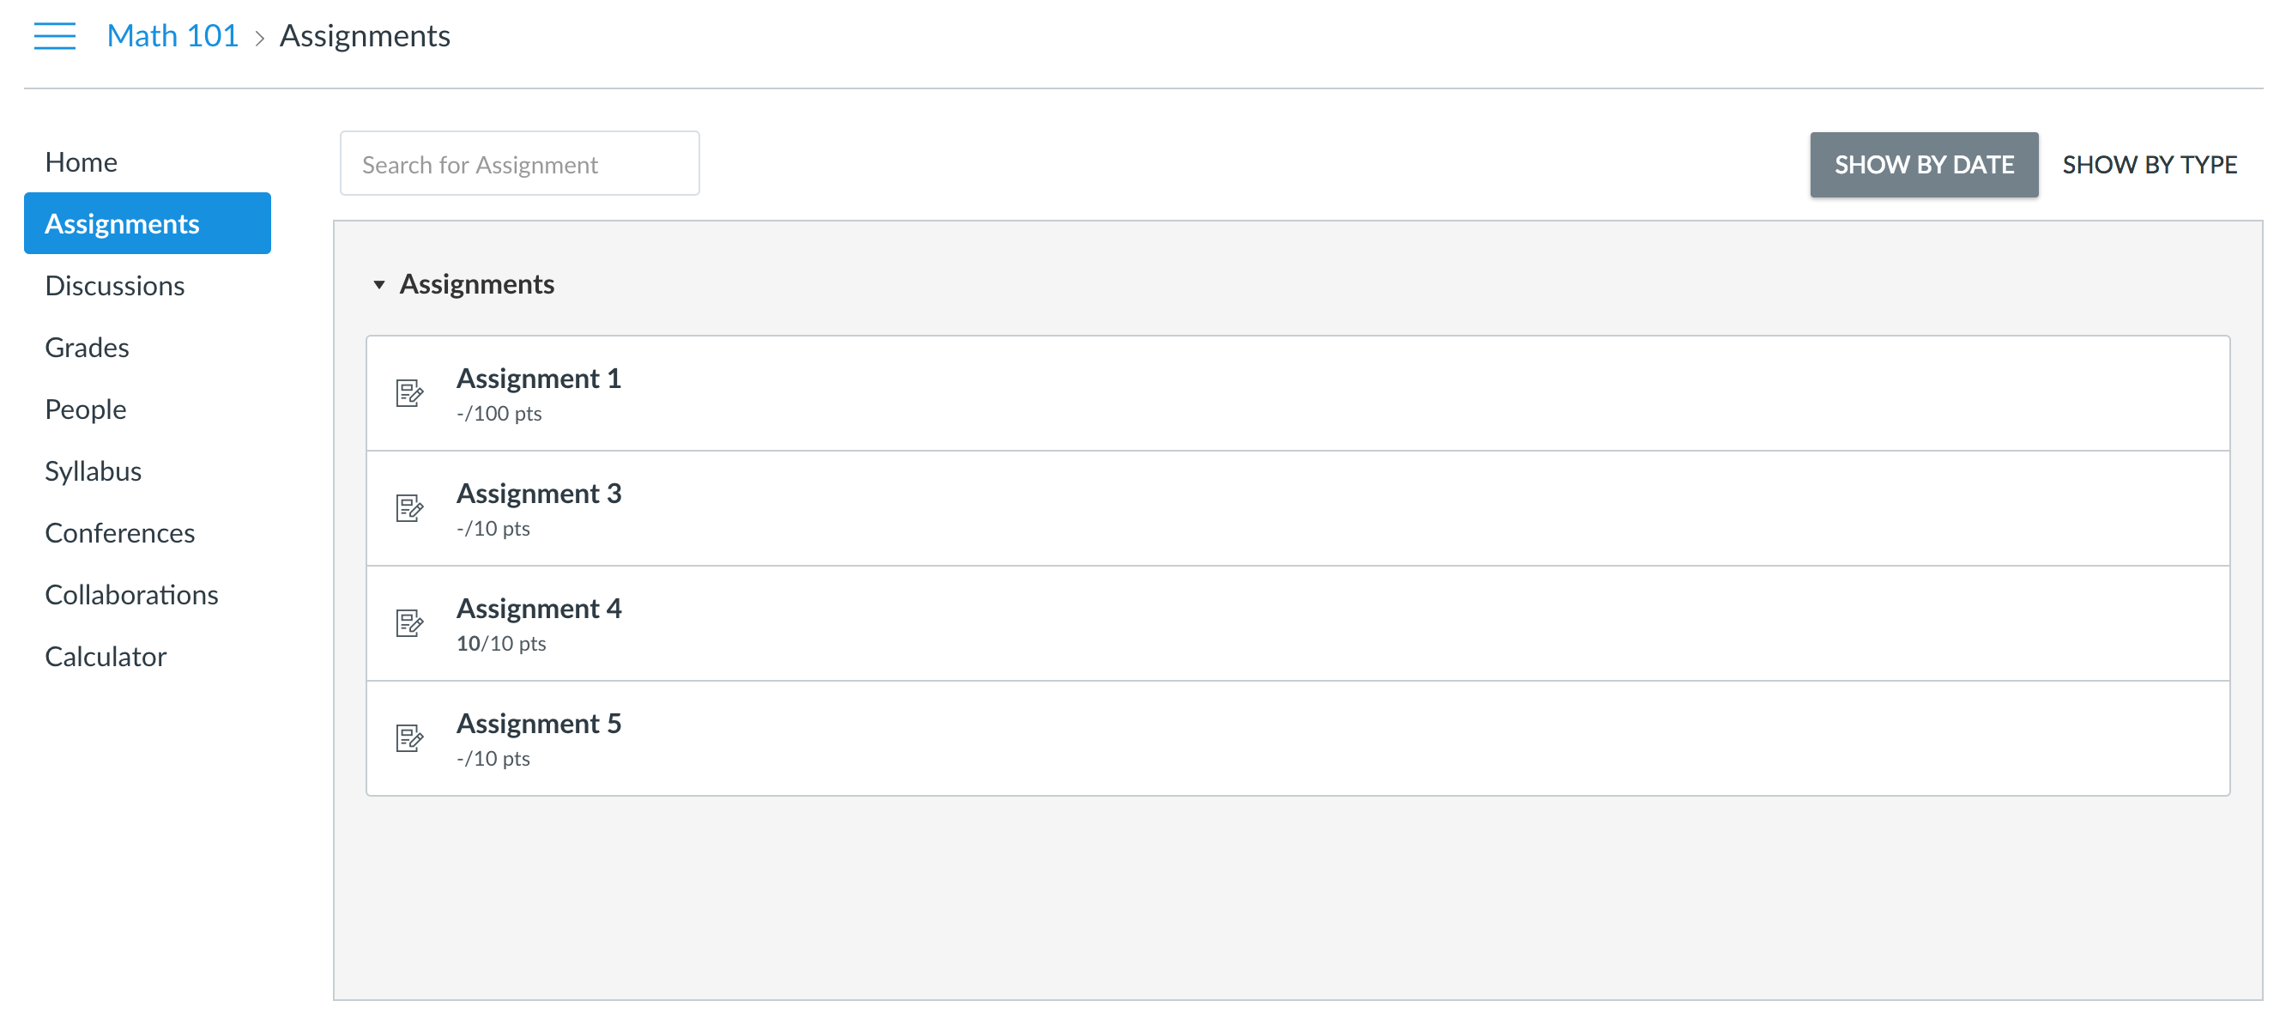Open Assignment 4 title link
The width and height of the screenshot is (2286, 1025).
click(539, 608)
